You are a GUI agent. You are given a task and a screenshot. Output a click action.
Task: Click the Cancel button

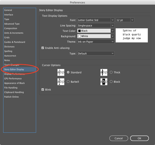point(119,138)
